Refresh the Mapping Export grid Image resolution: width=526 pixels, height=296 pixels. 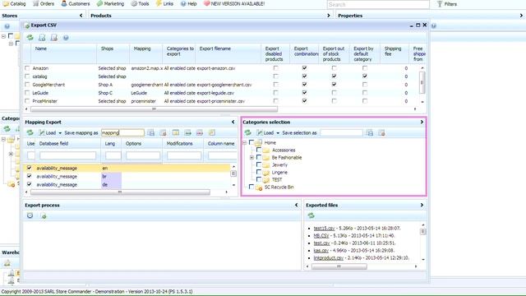coord(30,133)
